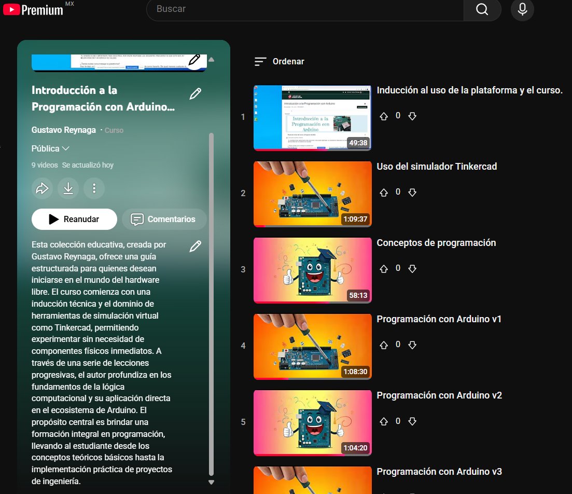Open title Conceptos de programación
The height and width of the screenshot is (494, 572).
(x=436, y=243)
